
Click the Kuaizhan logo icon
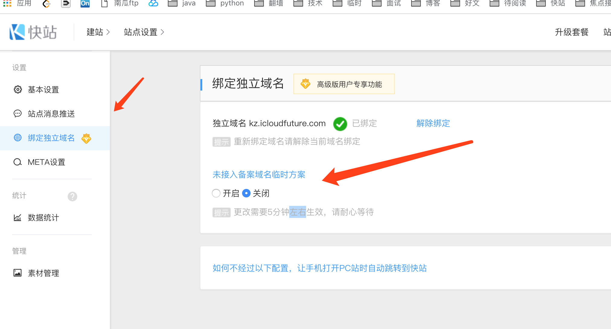[17, 32]
